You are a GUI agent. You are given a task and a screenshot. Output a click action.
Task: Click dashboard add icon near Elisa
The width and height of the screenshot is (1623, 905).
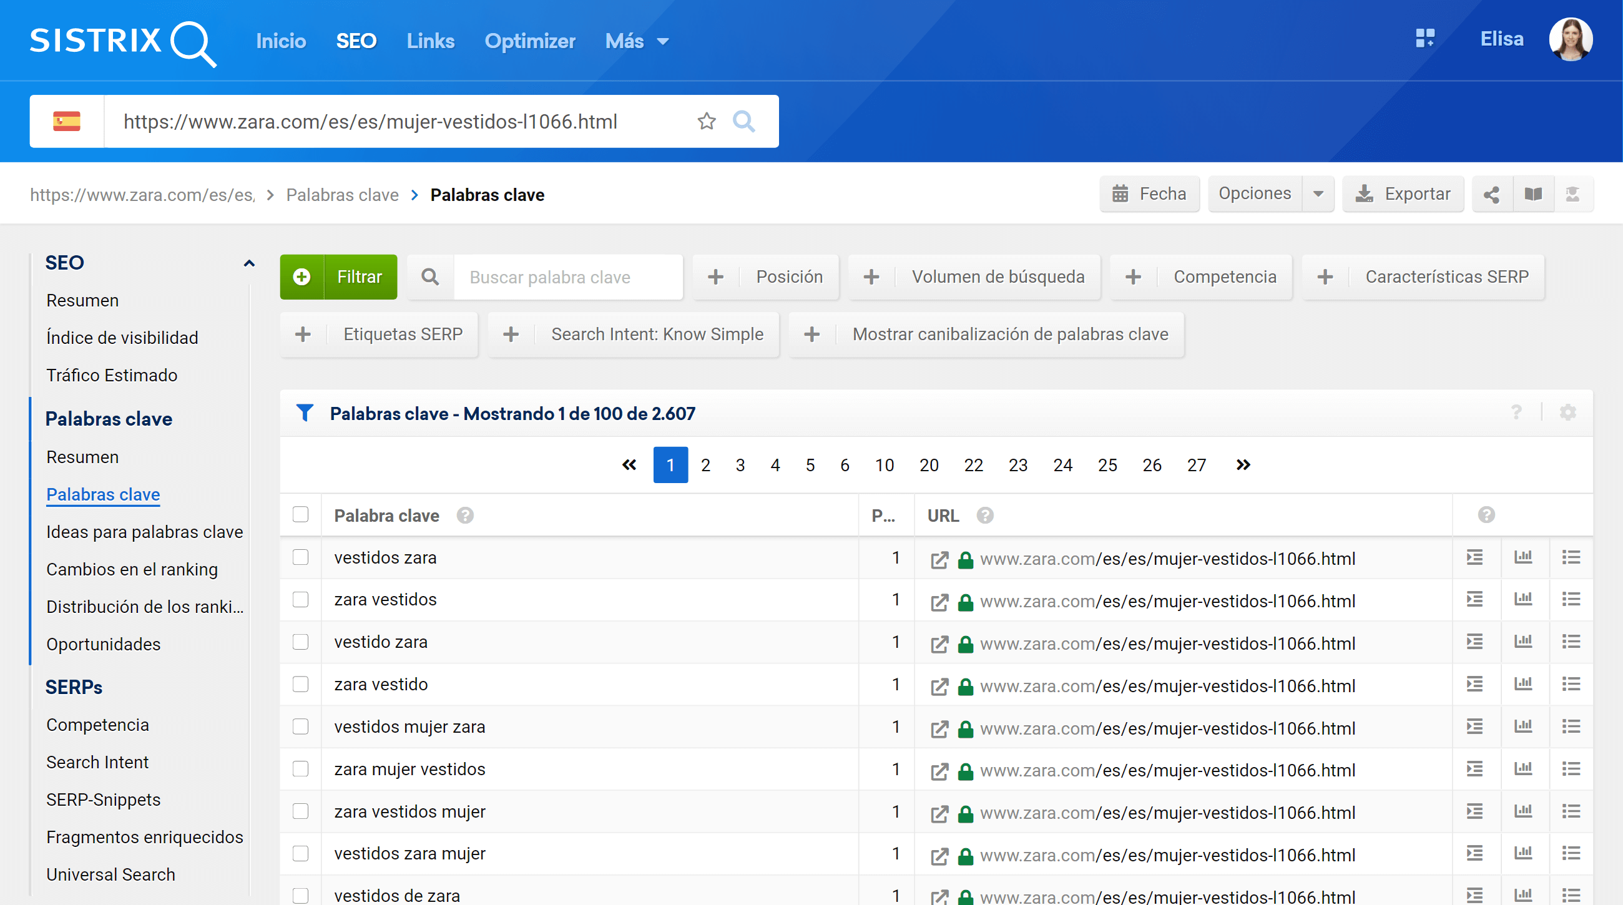[x=1424, y=39]
